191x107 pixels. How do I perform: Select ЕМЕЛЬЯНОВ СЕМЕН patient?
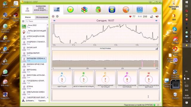(34, 93)
